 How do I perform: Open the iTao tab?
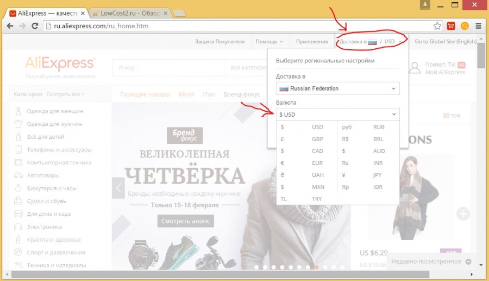(x=209, y=94)
